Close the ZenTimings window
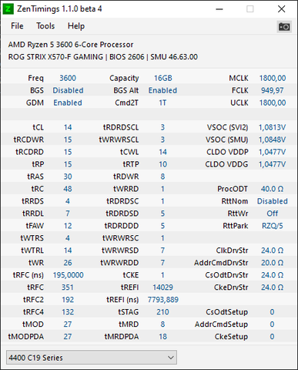298x370 pixels. [282, 9]
